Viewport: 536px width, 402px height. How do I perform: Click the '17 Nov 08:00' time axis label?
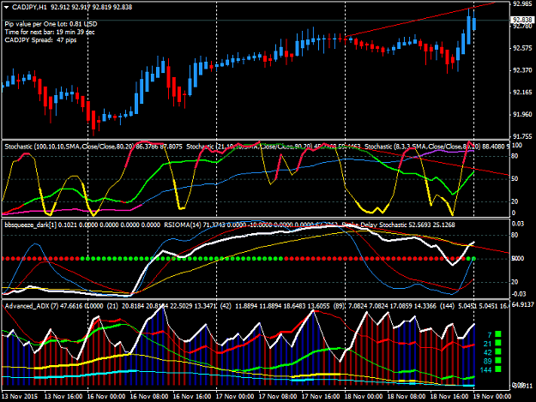[x=278, y=397]
